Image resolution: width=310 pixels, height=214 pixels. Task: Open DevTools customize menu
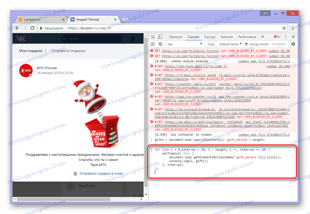coord(286,37)
